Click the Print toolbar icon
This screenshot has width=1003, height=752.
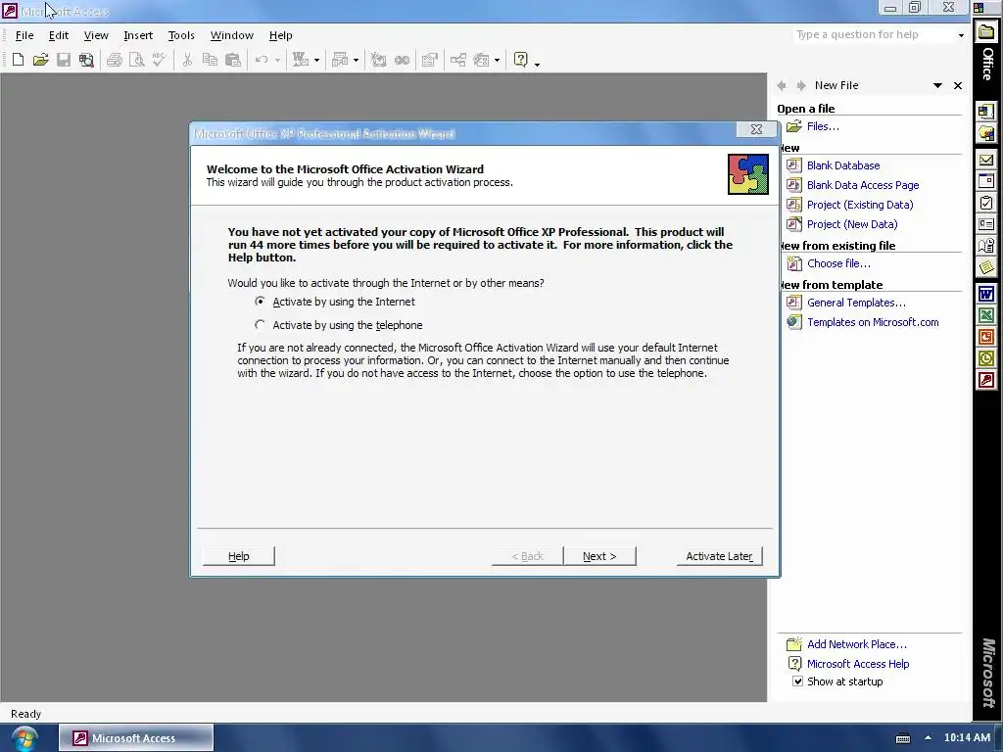click(x=115, y=60)
